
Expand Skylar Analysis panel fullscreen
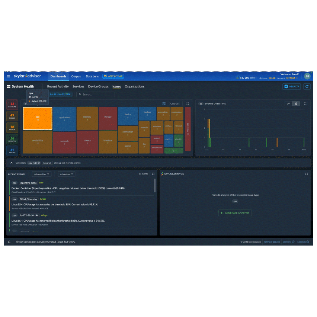pyautogui.click(x=307, y=174)
